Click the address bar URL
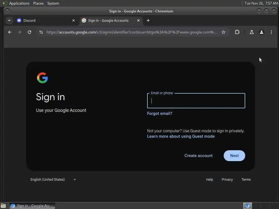 [x=132, y=32]
